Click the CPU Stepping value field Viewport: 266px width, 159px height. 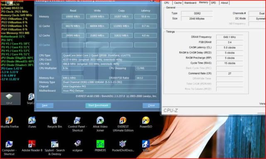pos(146,68)
